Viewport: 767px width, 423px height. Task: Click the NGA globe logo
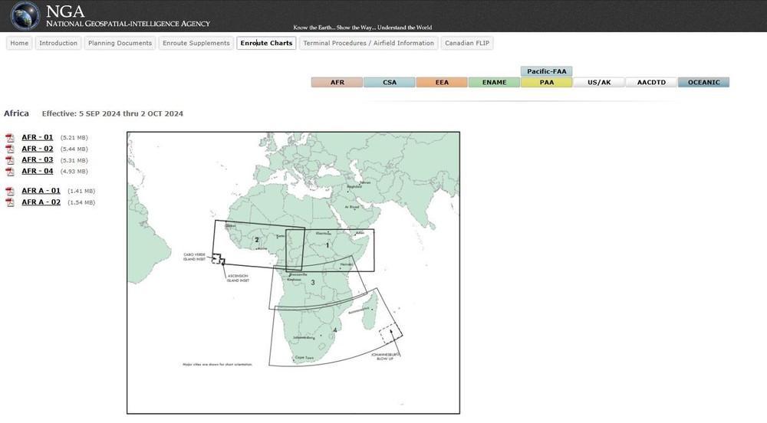25,16
